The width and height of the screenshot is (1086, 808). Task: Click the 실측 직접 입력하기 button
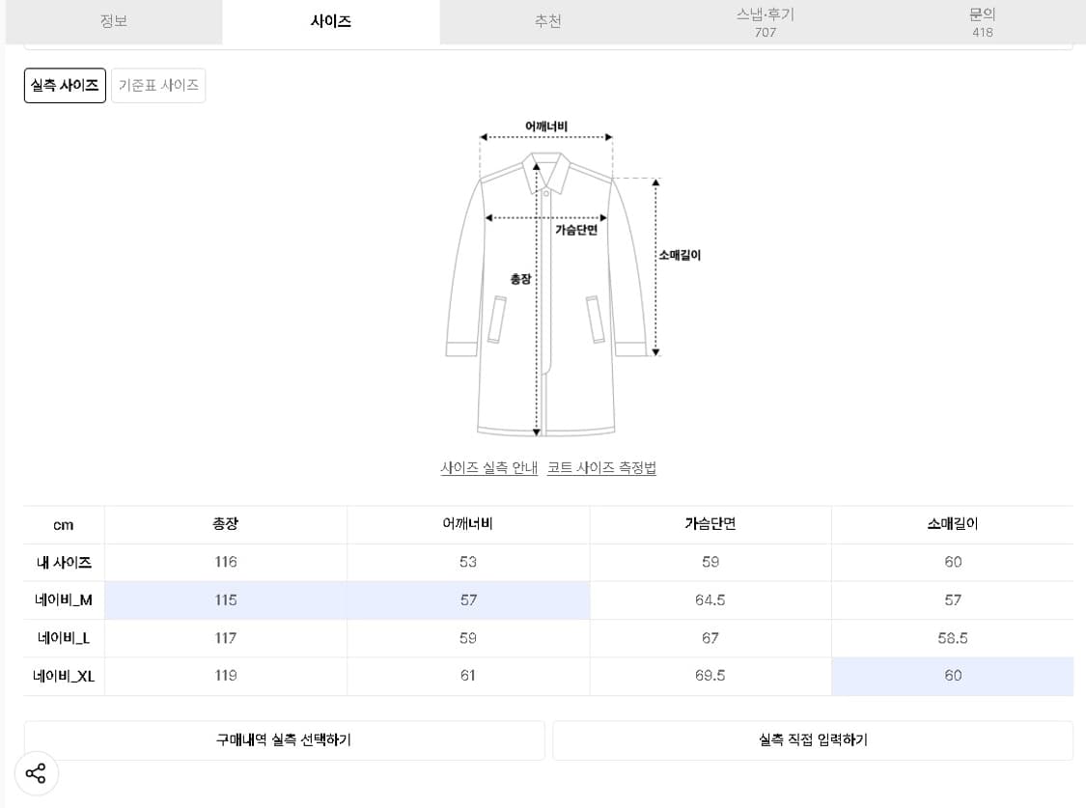pos(812,739)
